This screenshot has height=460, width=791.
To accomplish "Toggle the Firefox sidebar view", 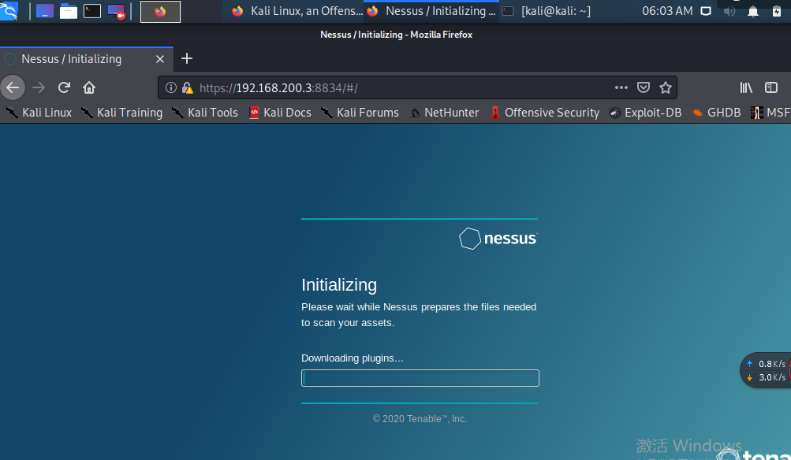I will click(x=770, y=87).
